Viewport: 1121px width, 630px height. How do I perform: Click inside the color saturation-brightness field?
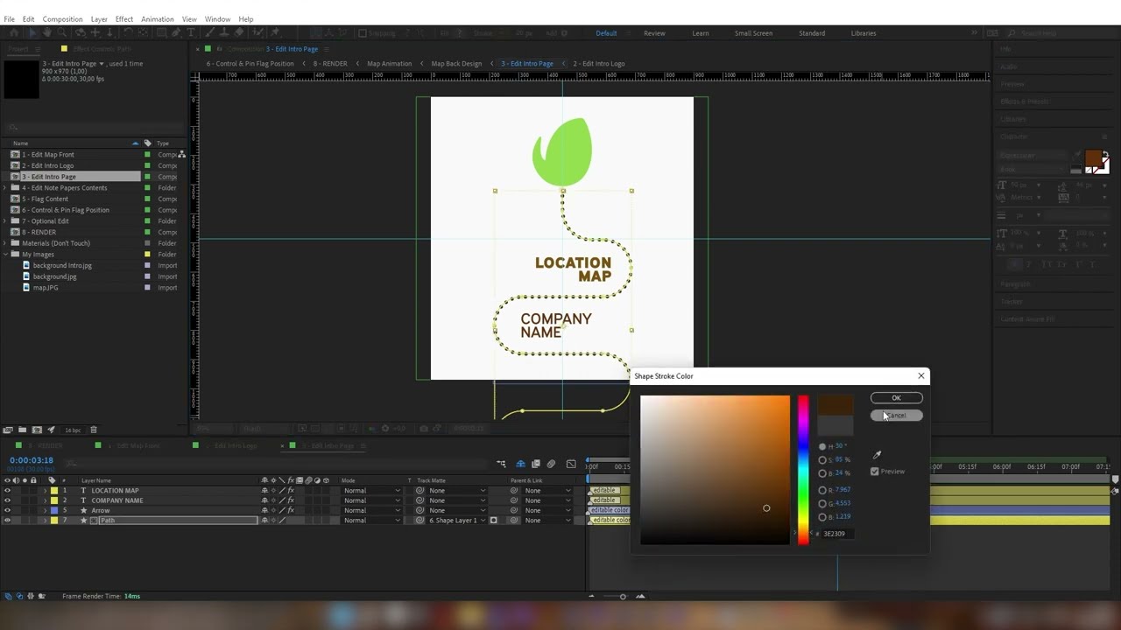(x=715, y=470)
